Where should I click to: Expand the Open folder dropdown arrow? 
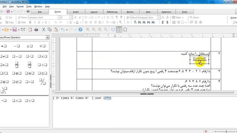click(x=11, y=30)
